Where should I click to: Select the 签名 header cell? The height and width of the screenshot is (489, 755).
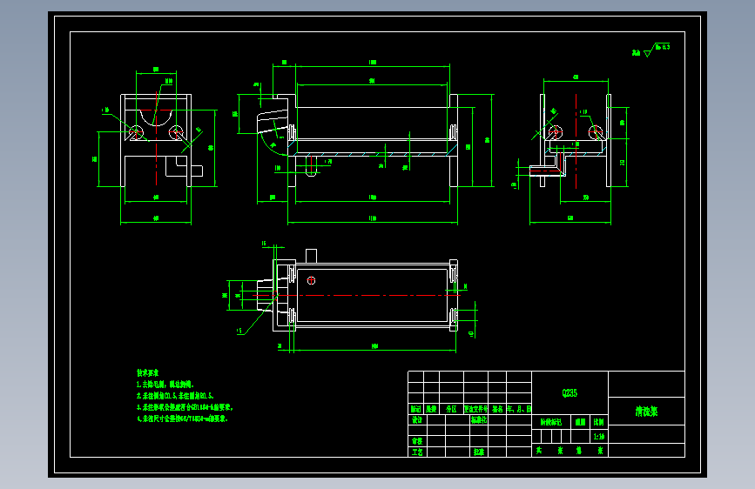click(497, 409)
